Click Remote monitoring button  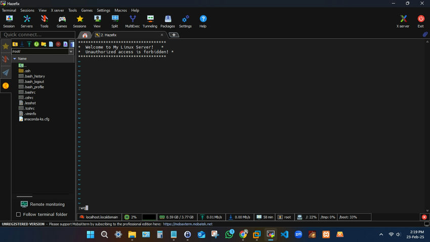(42, 204)
